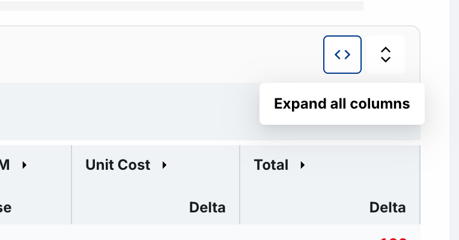Click the expand all columns icon button
The image size is (459, 240).
click(342, 55)
